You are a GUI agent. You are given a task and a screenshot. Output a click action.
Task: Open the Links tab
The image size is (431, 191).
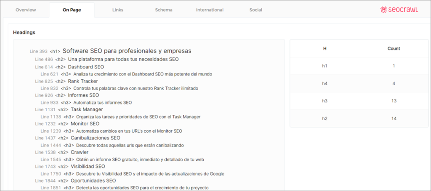[118, 10]
